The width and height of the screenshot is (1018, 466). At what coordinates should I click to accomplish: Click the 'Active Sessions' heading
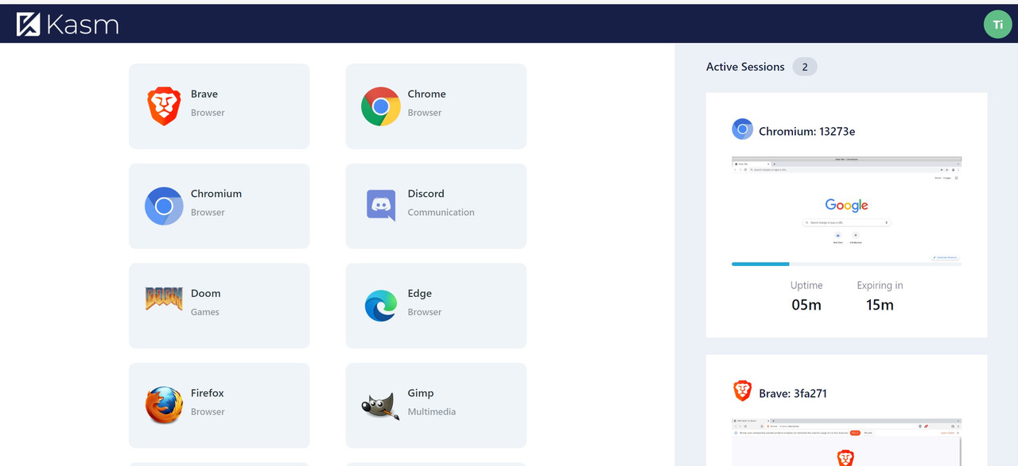pos(745,67)
